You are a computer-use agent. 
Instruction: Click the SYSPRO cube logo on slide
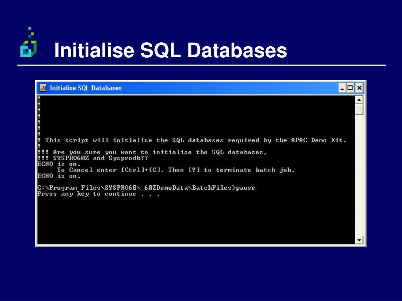pyautogui.click(x=29, y=42)
